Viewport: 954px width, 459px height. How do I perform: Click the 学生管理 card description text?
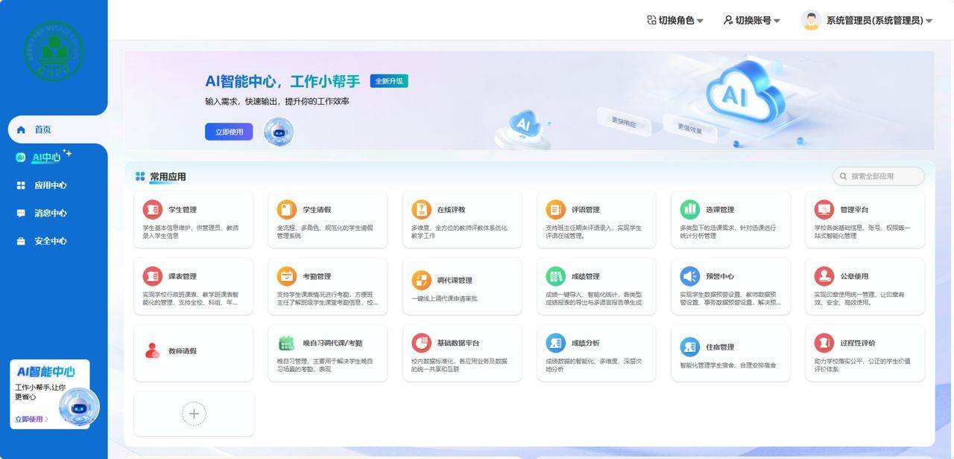pos(191,231)
